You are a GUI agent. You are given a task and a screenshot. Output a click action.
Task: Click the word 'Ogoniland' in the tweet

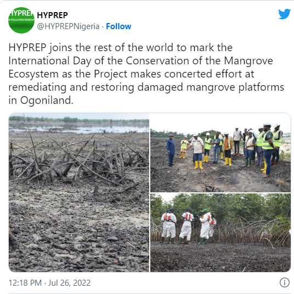[x=47, y=101]
